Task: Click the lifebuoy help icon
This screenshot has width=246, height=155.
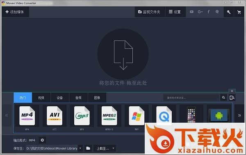Action: 217,12
